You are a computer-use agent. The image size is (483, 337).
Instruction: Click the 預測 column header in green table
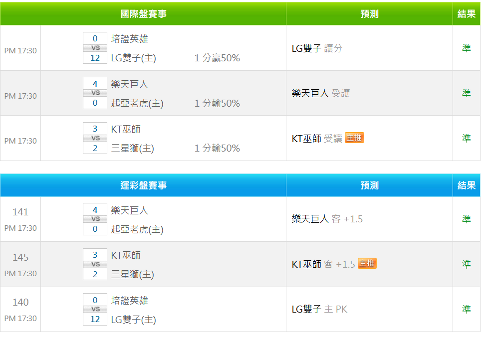click(369, 14)
